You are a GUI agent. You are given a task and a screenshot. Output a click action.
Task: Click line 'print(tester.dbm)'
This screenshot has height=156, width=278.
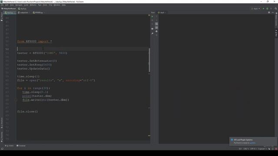click(x=37, y=96)
